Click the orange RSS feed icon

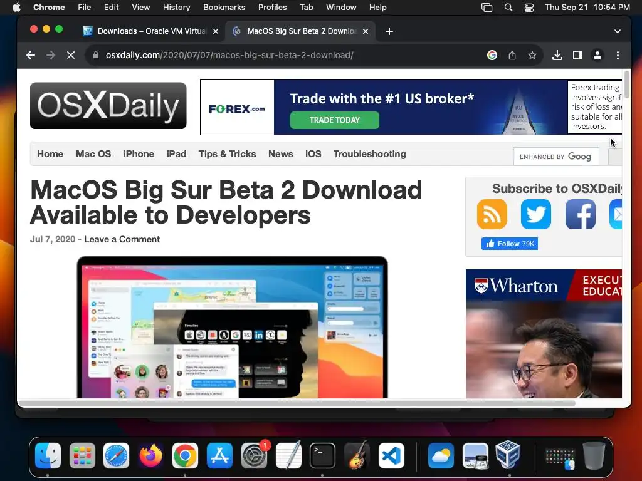click(492, 214)
